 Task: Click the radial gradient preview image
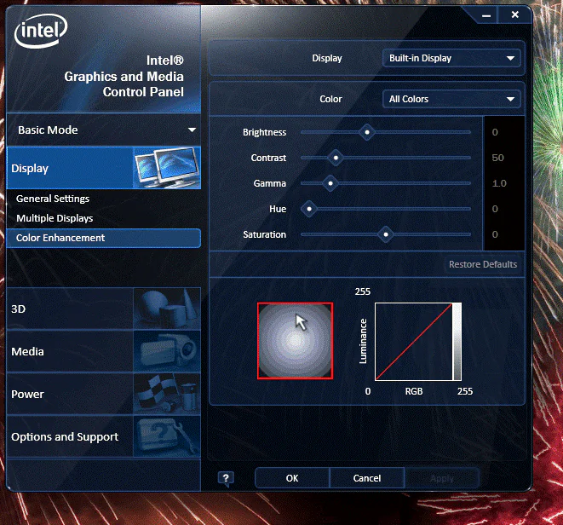[x=296, y=341]
